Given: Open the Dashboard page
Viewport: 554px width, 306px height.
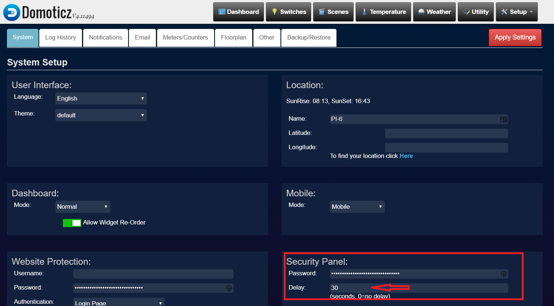Looking at the screenshot, I should (x=238, y=12).
